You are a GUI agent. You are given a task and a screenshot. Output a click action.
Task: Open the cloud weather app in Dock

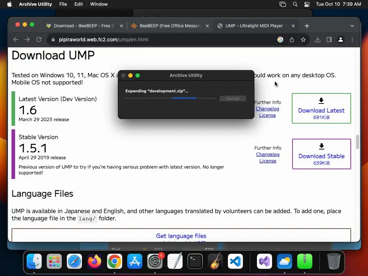click(285, 261)
